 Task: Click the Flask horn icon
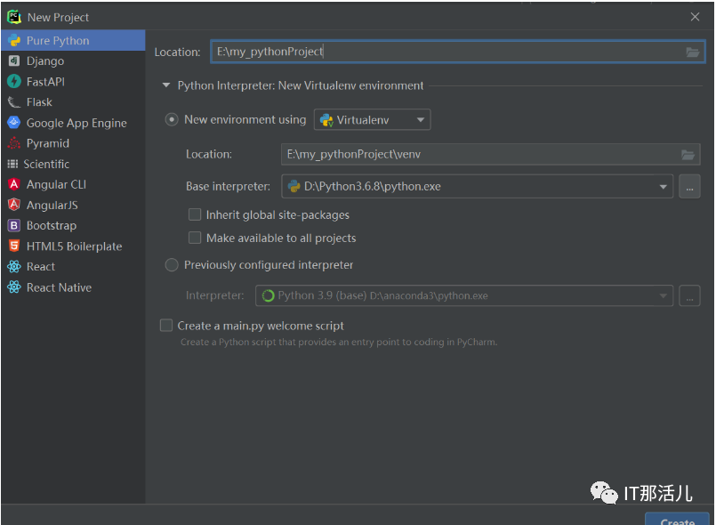(14, 102)
